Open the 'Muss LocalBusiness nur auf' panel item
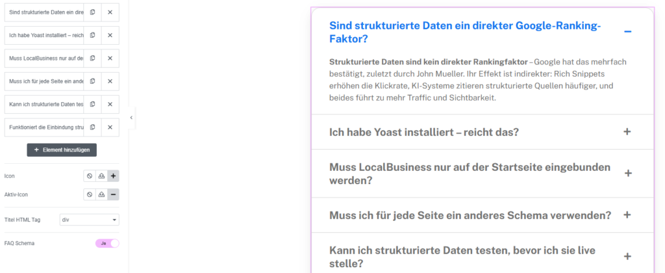665x273 pixels. point(44,58)
